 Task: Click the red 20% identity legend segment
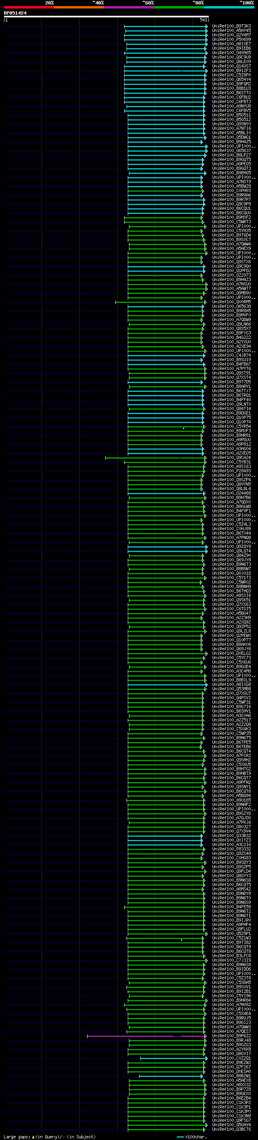[x=29, y=7]
